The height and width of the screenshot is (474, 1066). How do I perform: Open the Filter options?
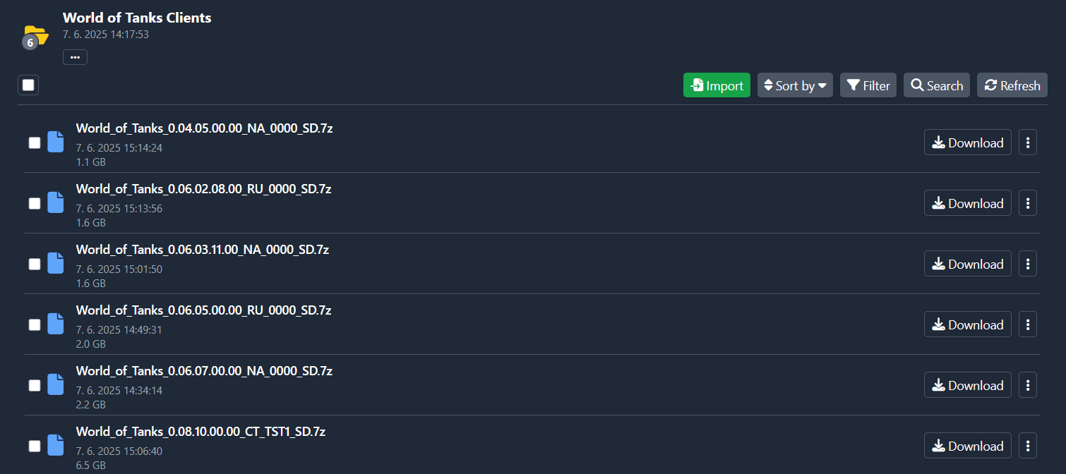point(868,85)
